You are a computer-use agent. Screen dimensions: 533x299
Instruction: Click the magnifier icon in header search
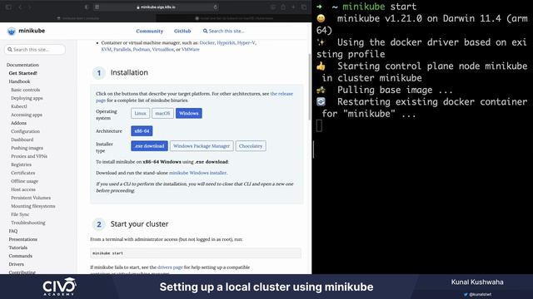(x=206, y=32)
